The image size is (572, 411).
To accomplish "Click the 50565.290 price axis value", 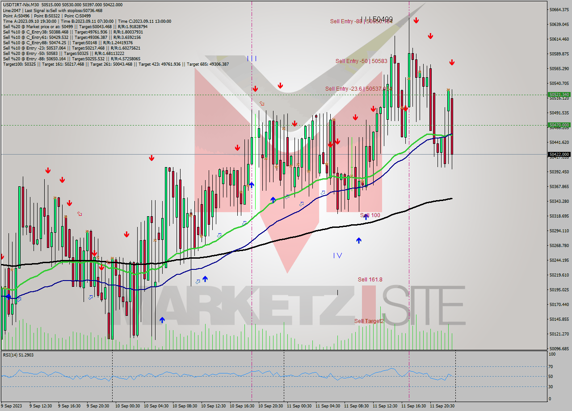I will click(x=559, y=68).
